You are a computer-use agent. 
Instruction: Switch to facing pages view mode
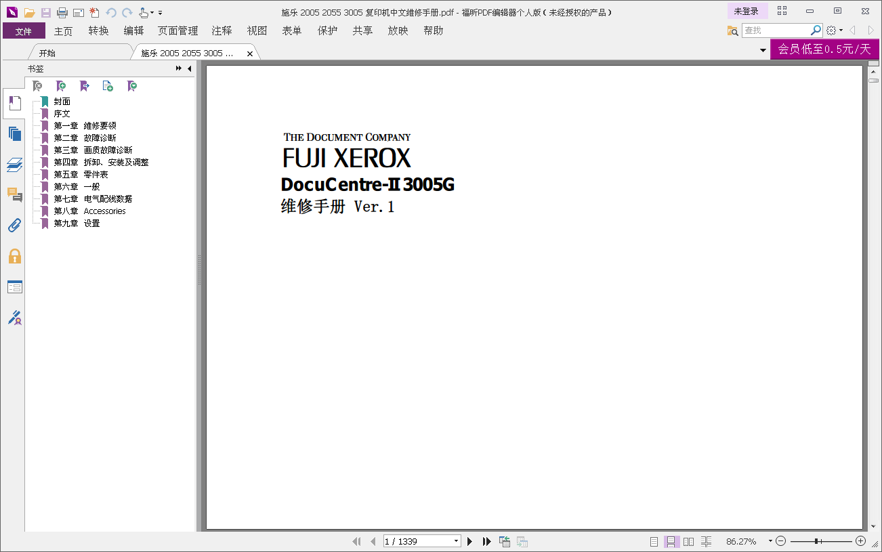pyautogui.click(x=689, y=541)
